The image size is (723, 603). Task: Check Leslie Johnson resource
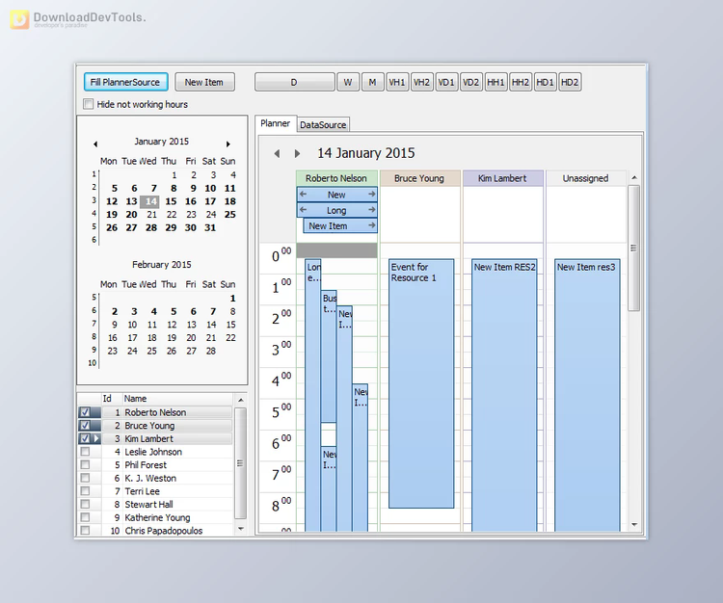[85, 452]
